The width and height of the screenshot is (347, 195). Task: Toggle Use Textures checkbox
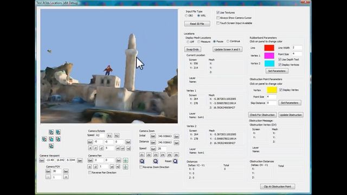[x=218, y=12]
